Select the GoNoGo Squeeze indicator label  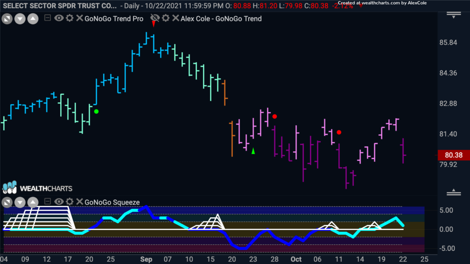pos(112,202)
